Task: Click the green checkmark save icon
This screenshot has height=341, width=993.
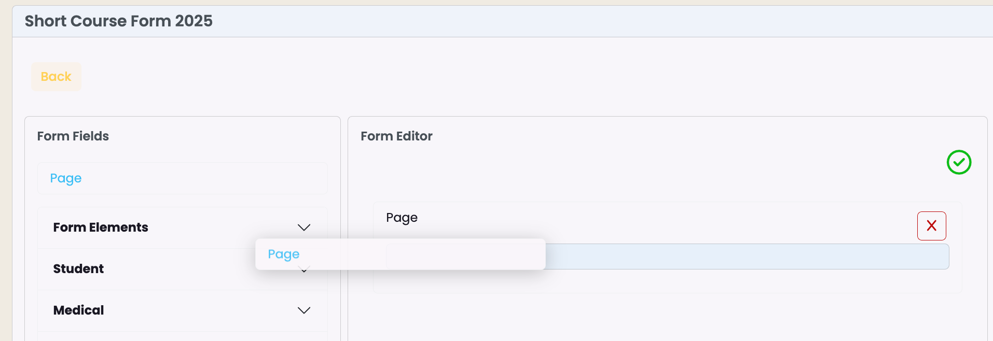Action: [x=959, y=162]
